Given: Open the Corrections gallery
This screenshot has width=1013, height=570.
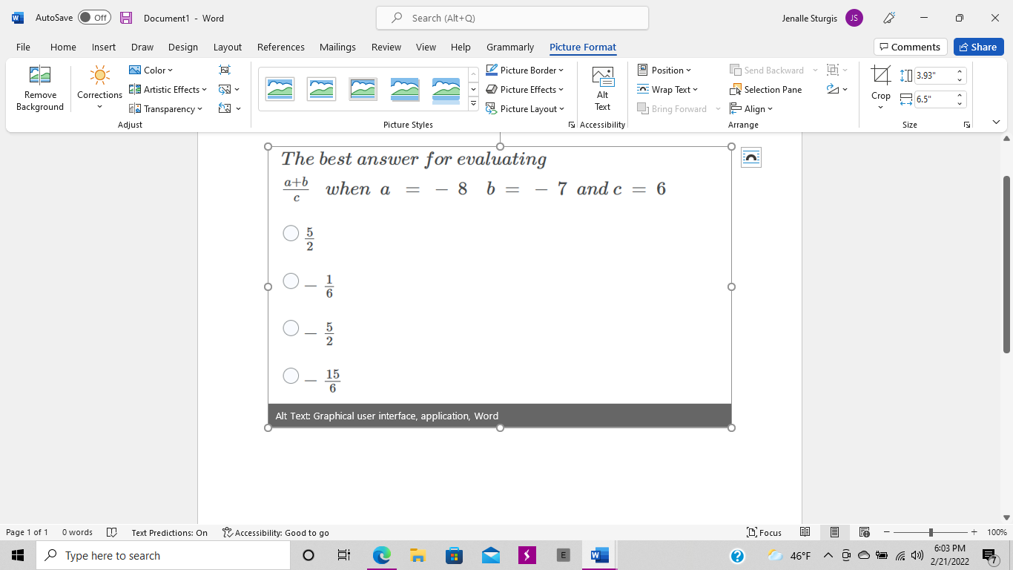Looking at the screenshot, I should tap(99, 88).
